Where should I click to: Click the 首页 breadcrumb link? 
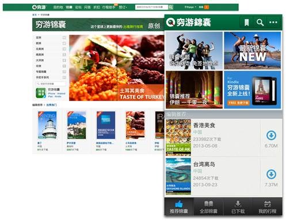[35, 15]
